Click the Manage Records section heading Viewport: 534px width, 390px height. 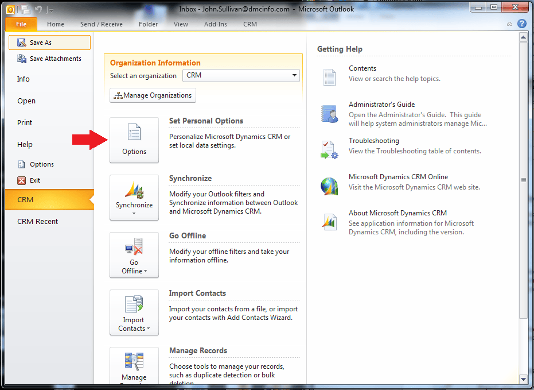point(198,350)
